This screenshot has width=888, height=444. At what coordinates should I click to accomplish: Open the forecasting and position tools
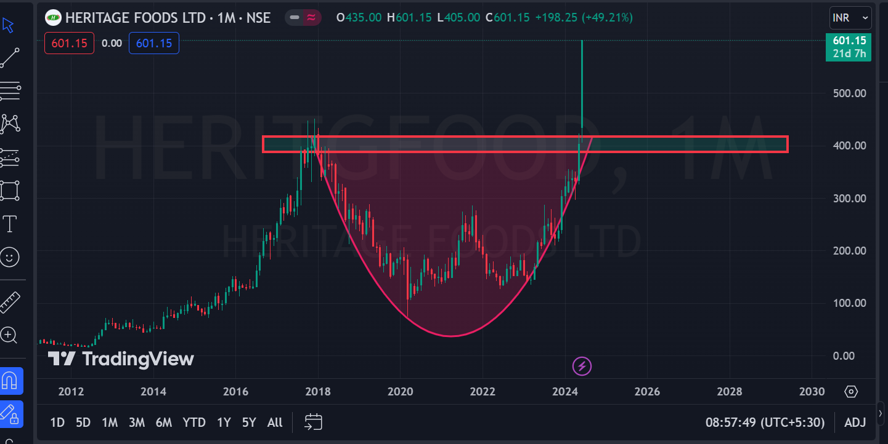pyautogui.click(x=10, y=157)
